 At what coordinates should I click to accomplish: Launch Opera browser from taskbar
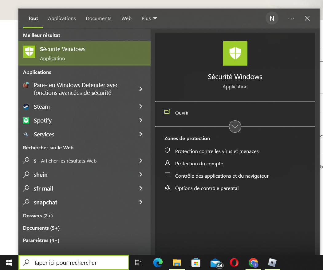coord(234,263)
